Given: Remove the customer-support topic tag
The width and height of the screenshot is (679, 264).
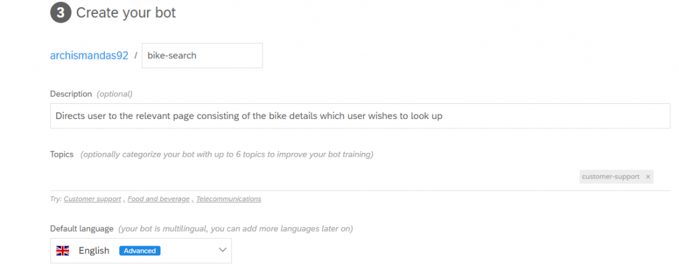Looking at the screenshot, I should point(648,177).
